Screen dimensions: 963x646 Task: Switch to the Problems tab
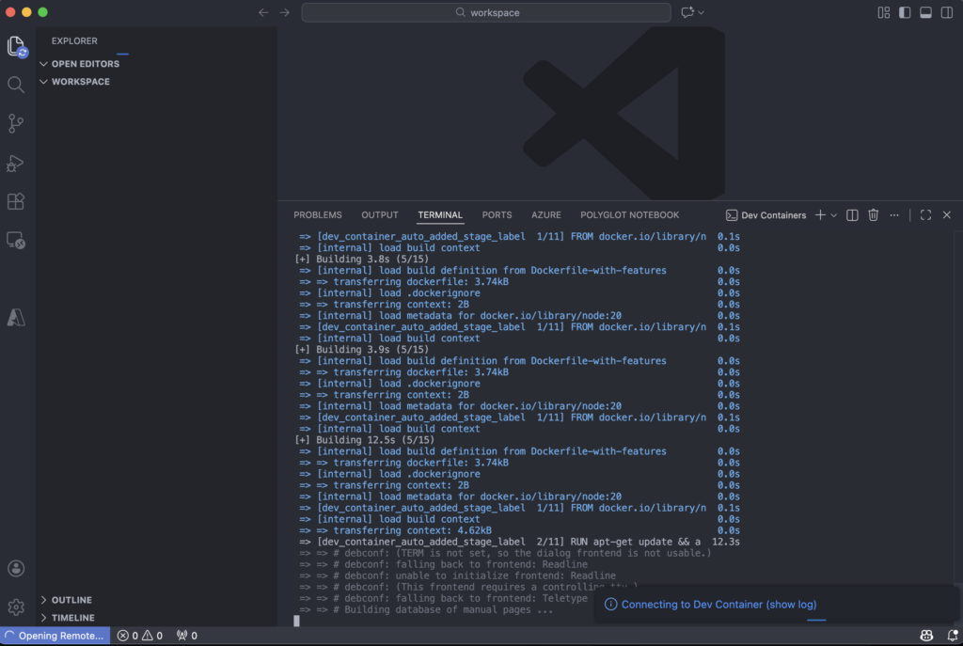318,215
